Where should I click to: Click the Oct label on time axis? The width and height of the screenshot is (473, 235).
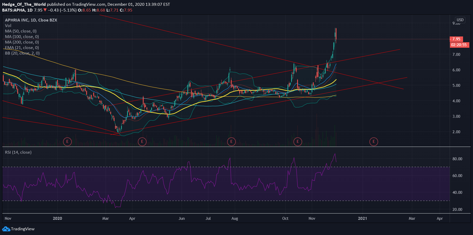[x=285, y=218]
